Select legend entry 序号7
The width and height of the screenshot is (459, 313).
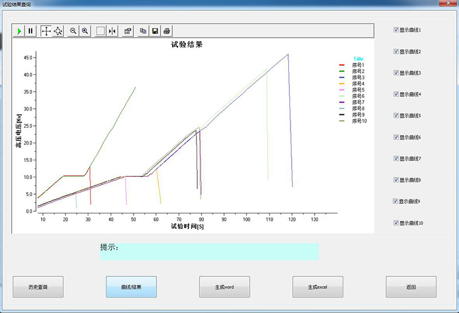pos(352,102)
